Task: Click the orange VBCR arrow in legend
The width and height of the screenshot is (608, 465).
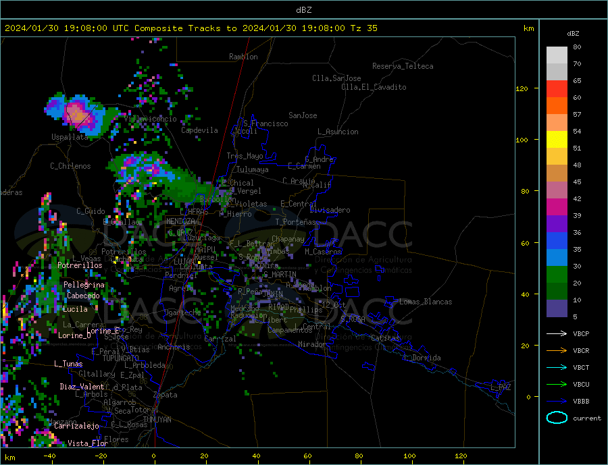Action: click(x=558, y=351)
